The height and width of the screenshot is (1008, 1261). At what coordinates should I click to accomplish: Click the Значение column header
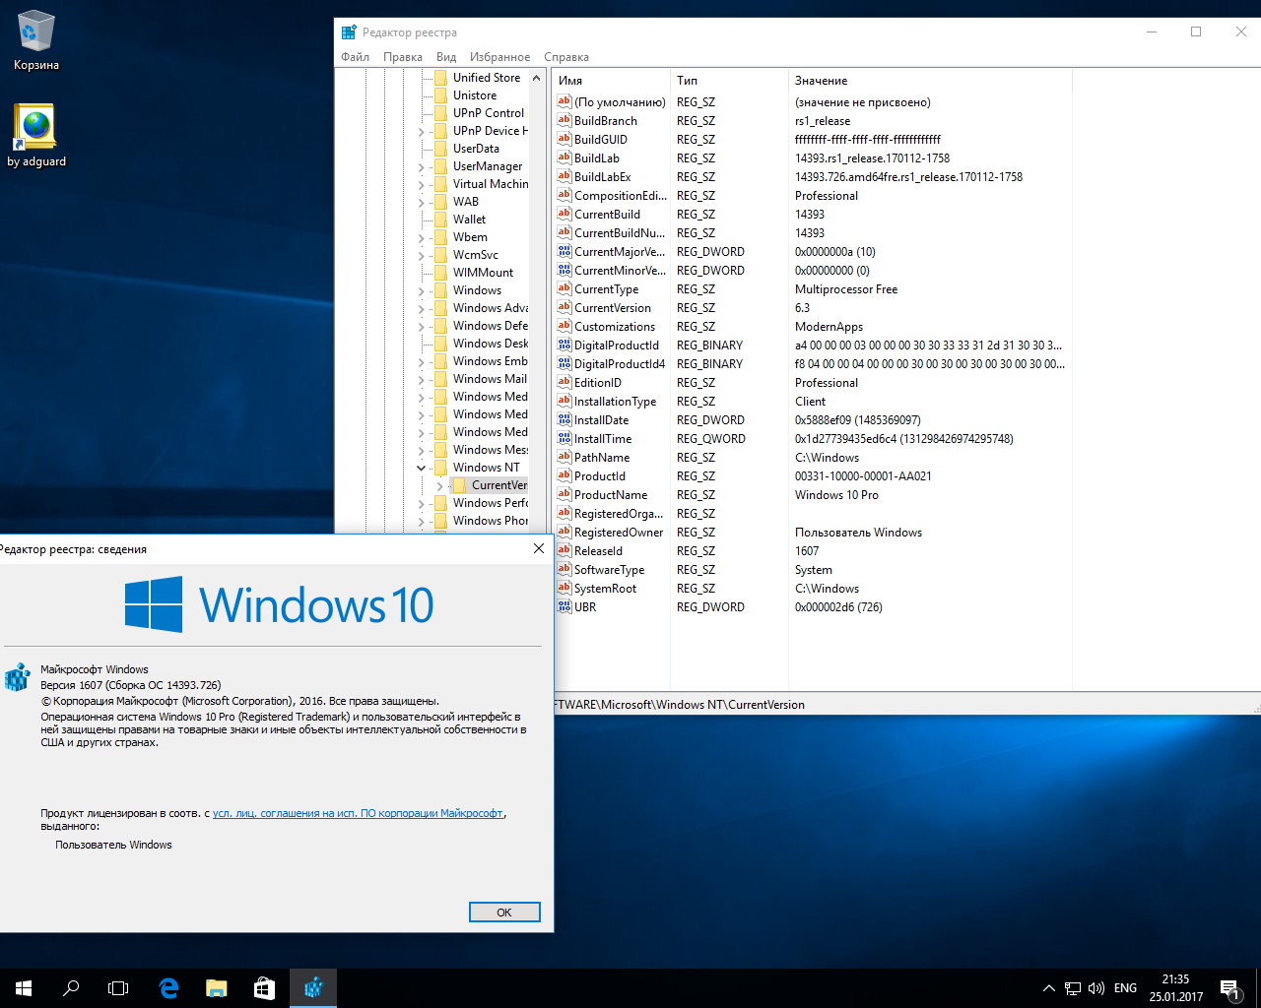pyautogui.click(x=930, y=81)
